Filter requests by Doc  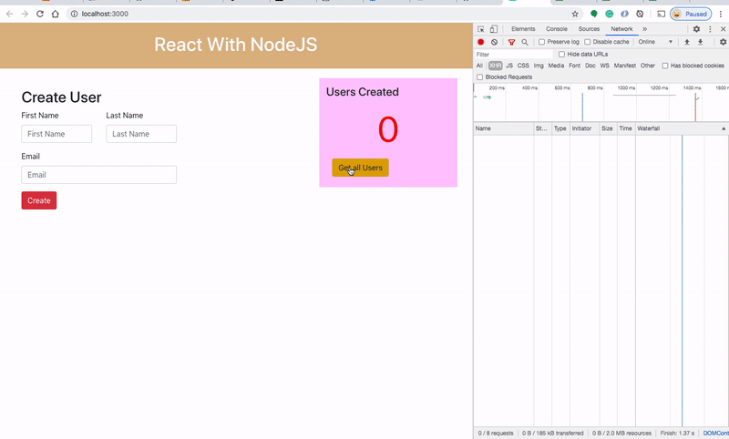[590, 66]
